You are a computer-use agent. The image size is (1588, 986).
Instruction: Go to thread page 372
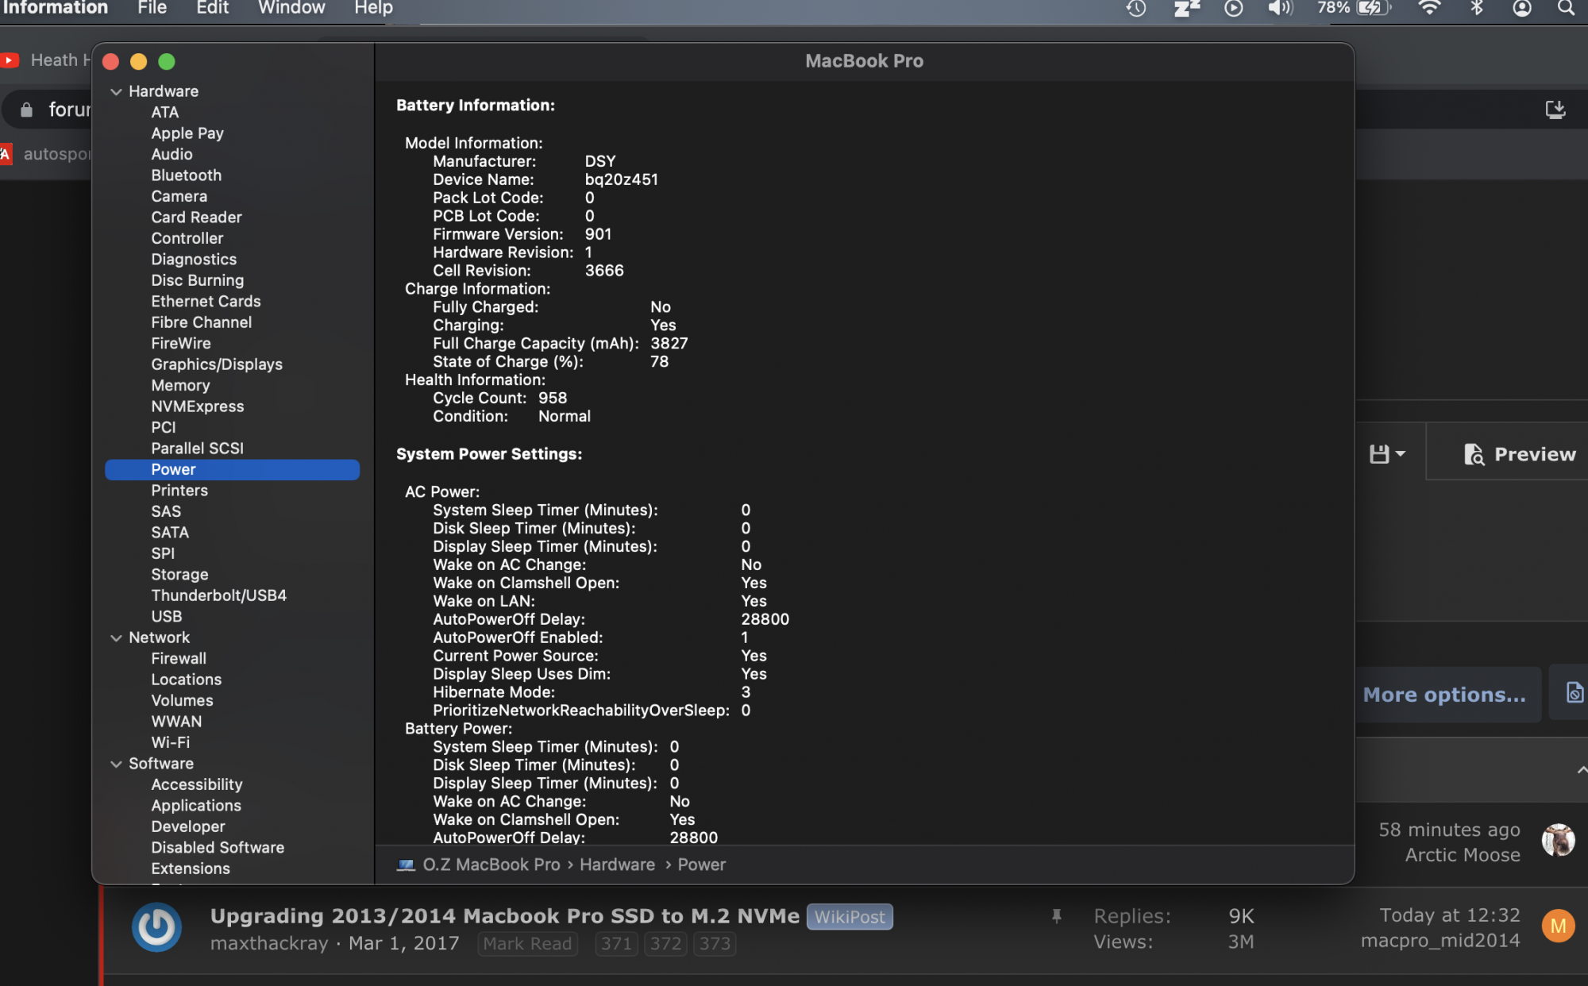[665, 943]
